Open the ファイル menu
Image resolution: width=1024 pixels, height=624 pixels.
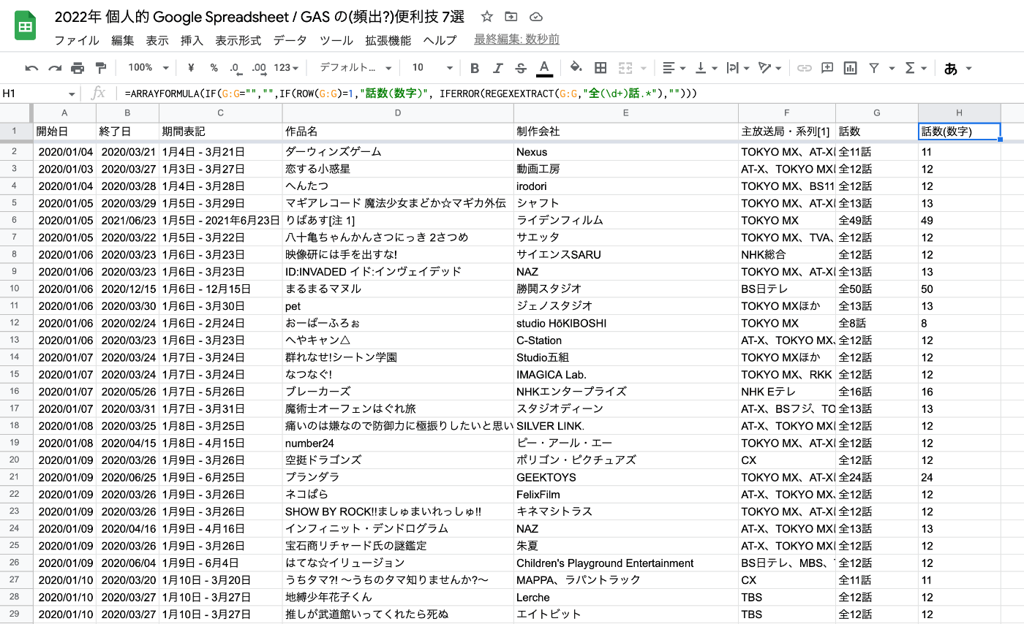click(77, 40)
